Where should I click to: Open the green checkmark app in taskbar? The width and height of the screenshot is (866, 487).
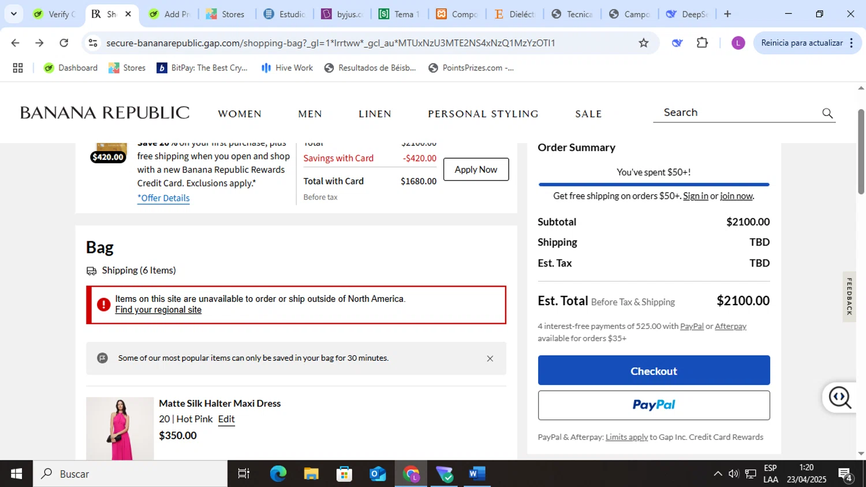[x=445, y=474]
